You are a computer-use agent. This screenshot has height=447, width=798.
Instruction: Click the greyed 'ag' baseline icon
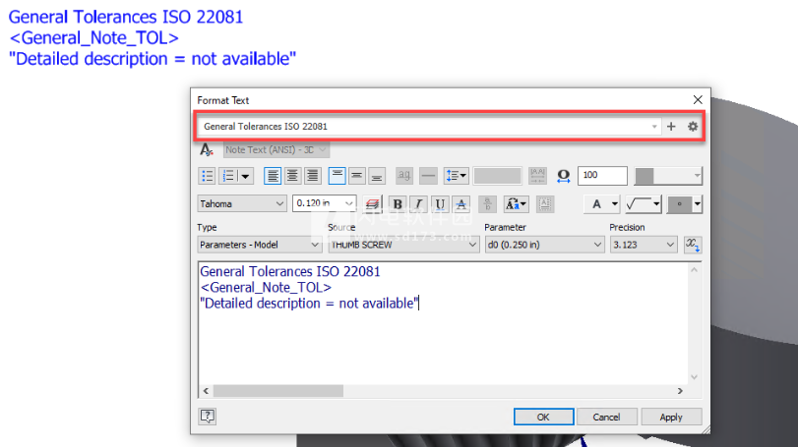tap(404, 176)
